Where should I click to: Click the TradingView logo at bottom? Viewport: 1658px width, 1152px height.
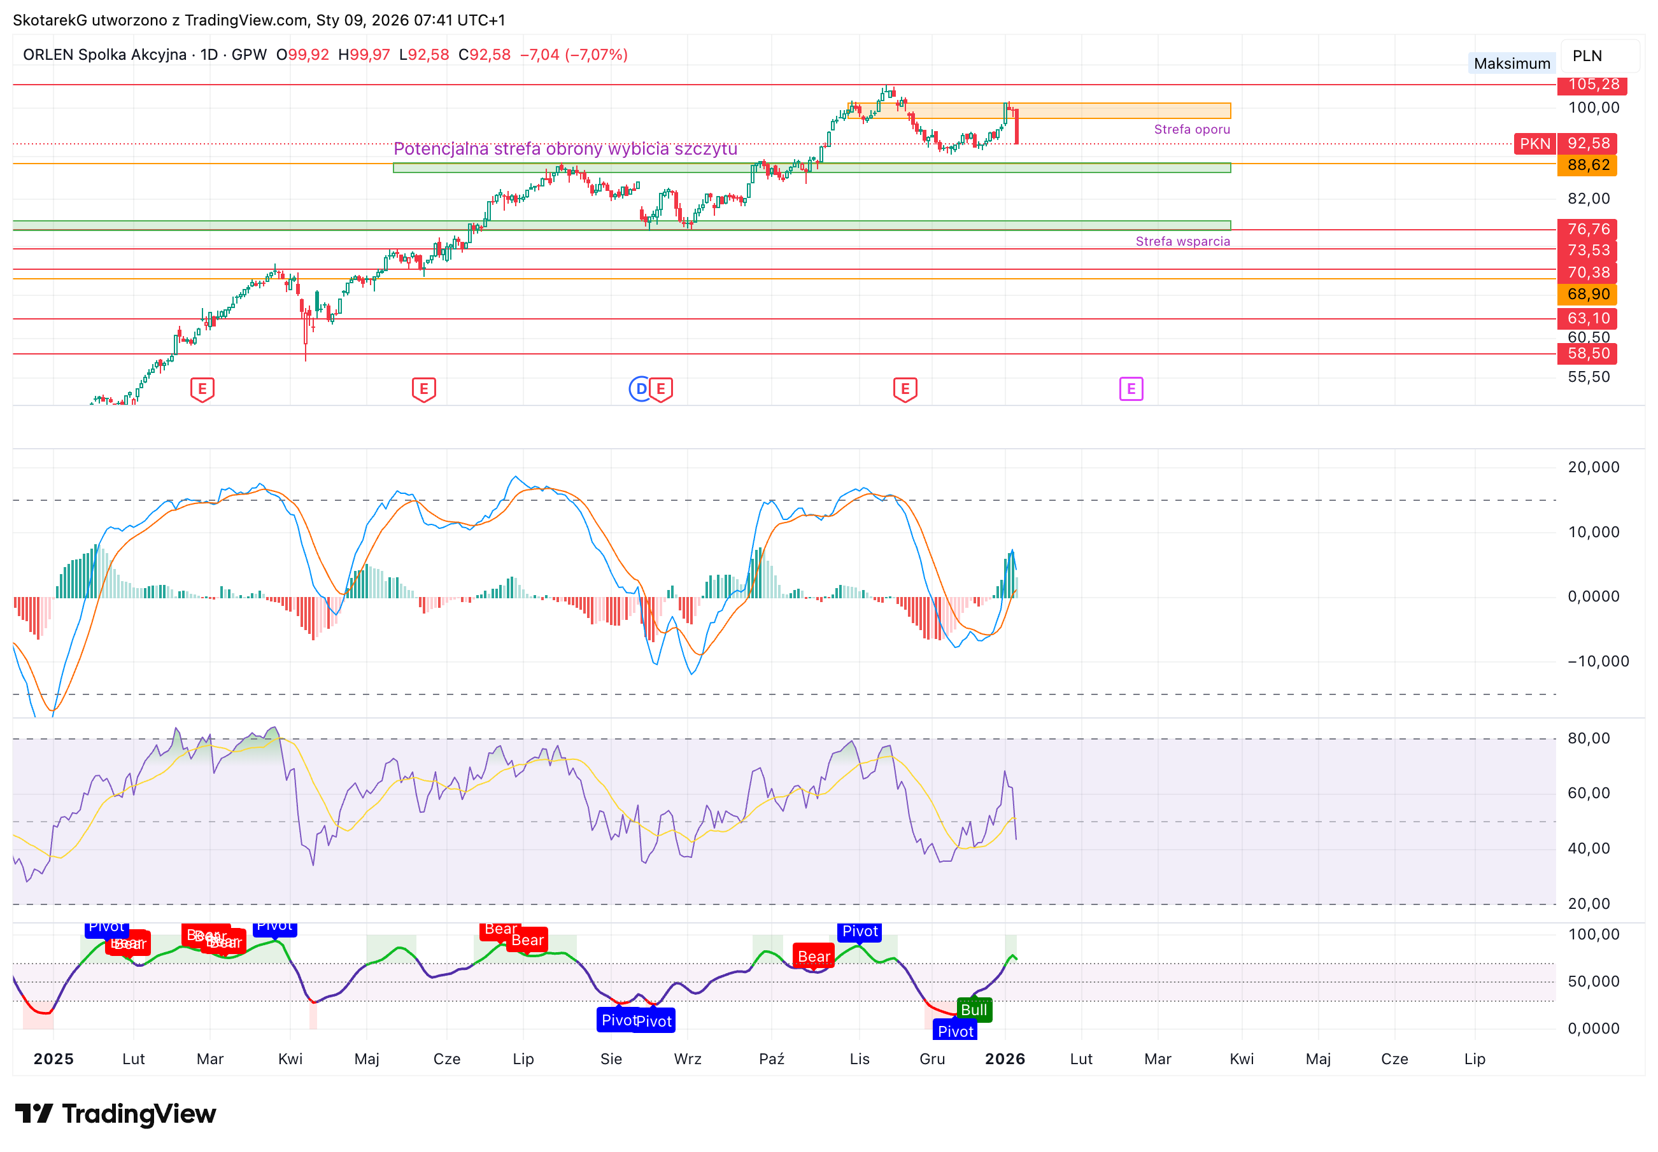[115, 1114]
